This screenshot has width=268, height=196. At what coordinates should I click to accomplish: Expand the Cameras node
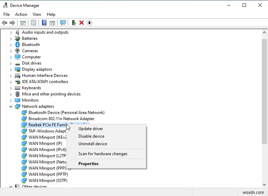[x=11, y=51]
